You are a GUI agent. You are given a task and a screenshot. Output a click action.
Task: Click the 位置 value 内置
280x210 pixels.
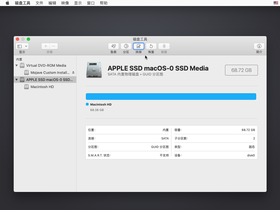click(x=165, y=130)
